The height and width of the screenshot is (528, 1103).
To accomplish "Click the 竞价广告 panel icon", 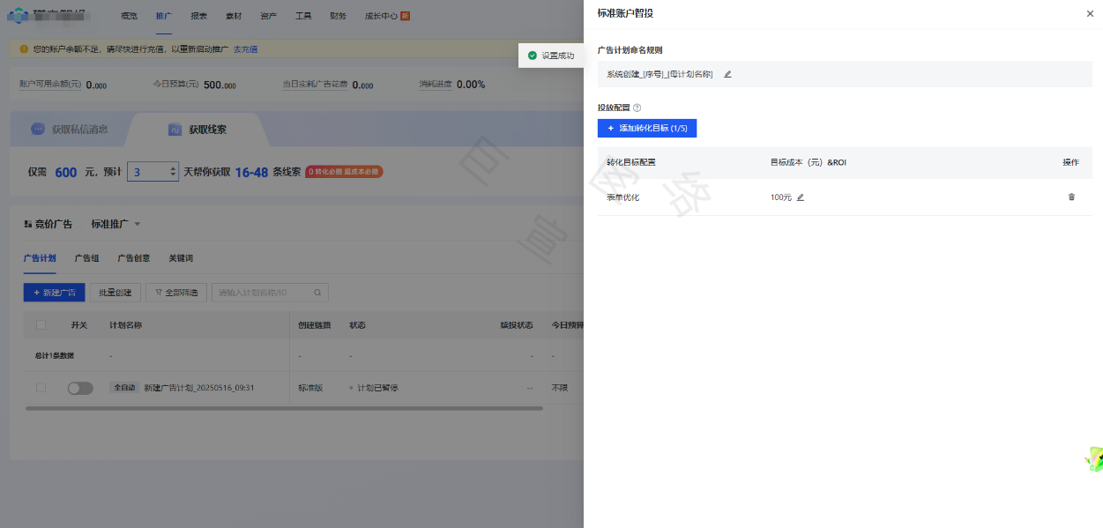I will (27, 223).
